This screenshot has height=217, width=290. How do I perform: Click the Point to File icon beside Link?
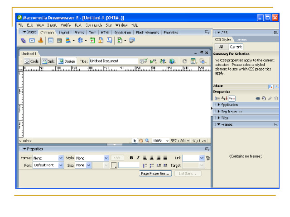(208, 158)
